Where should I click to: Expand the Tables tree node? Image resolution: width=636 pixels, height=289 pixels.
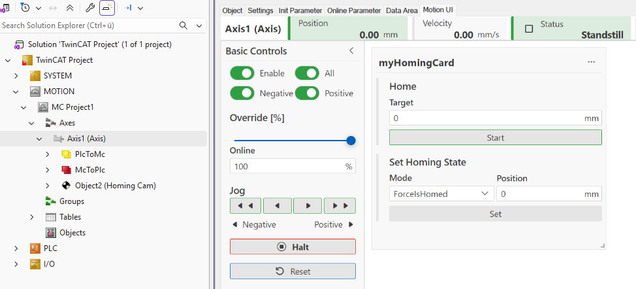point(31,217)
